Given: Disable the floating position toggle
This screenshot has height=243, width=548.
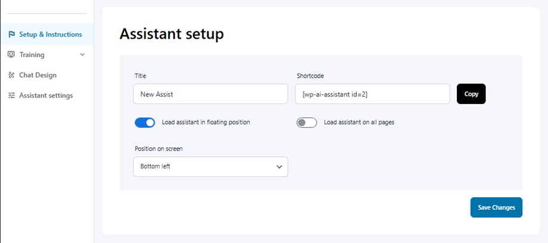Looking at the screenshot, I should coord(145,122).
